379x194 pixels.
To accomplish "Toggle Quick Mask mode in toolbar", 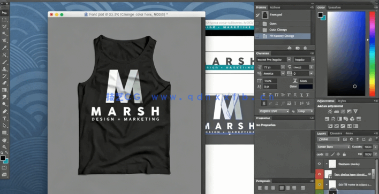I will (4, 168).
